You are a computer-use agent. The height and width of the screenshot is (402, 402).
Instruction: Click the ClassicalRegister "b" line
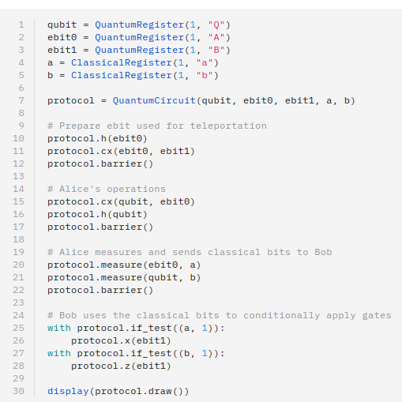pyautogui.click(x=133, y=75)
